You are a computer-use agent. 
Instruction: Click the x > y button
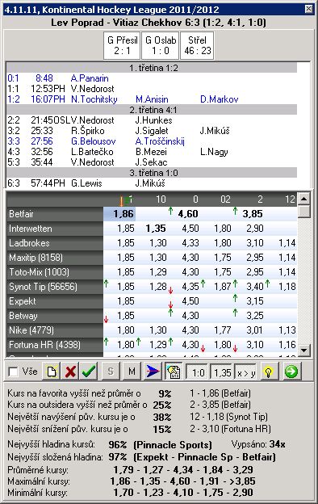point(246,372)
